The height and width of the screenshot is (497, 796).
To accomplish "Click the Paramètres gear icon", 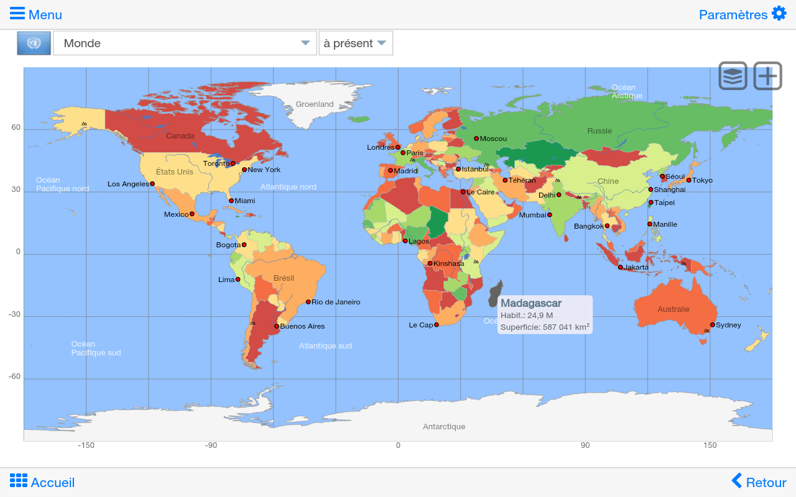I will coord(779,12).
